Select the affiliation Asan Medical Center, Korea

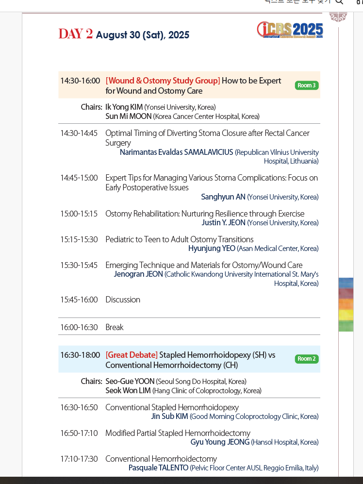[x=278, y=249]
